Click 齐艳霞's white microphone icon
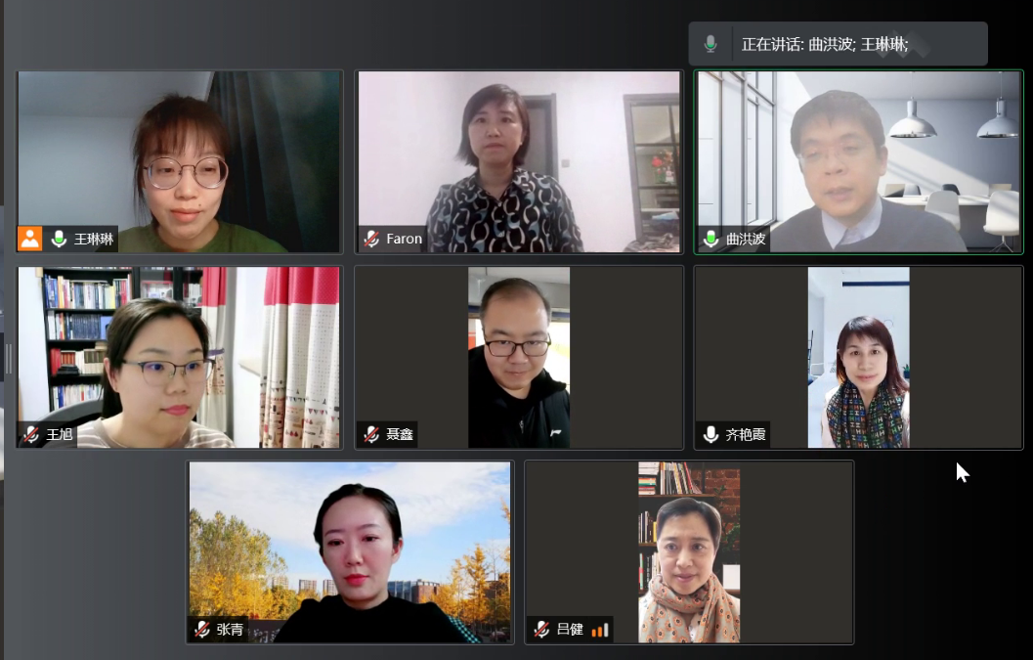Image resolution: width=1033 pixels, height=660 pixels. coord(710,434)
